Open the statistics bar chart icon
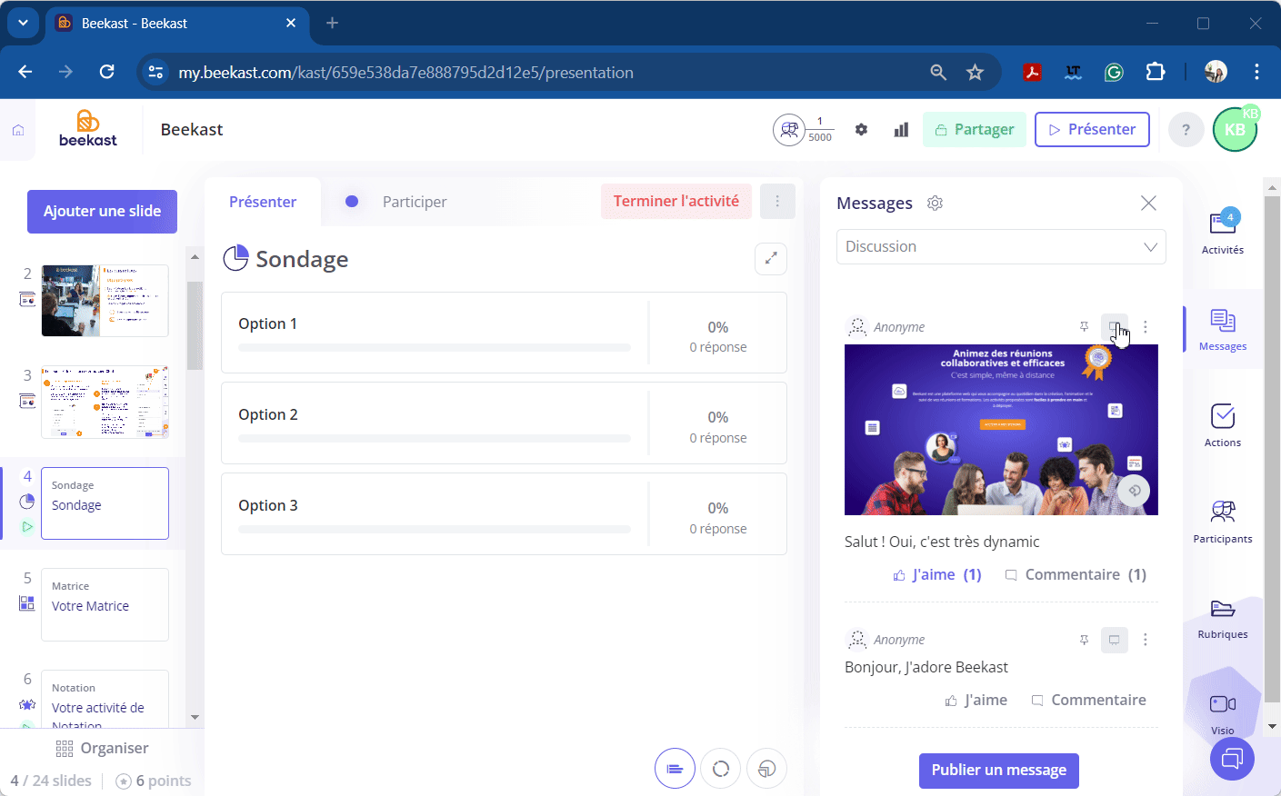The image size is (1281, 796). pos(901,130)
